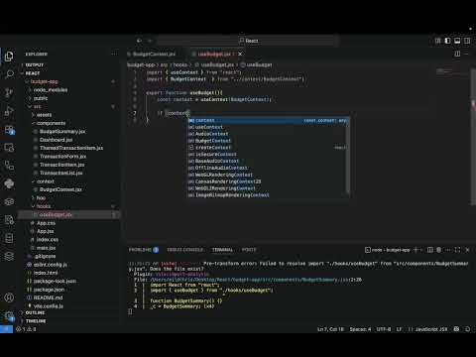Split the terminal panel

point(430,250)
